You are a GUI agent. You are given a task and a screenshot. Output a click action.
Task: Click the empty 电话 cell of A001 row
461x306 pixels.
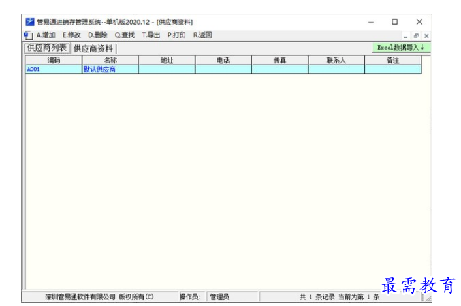(x=223, y=70)
